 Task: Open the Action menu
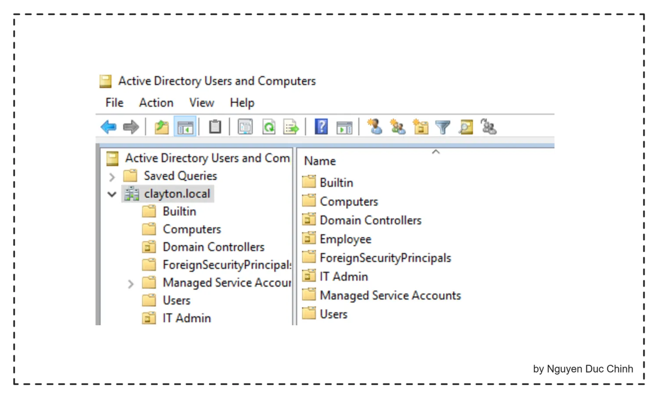(x=156, y=103)
